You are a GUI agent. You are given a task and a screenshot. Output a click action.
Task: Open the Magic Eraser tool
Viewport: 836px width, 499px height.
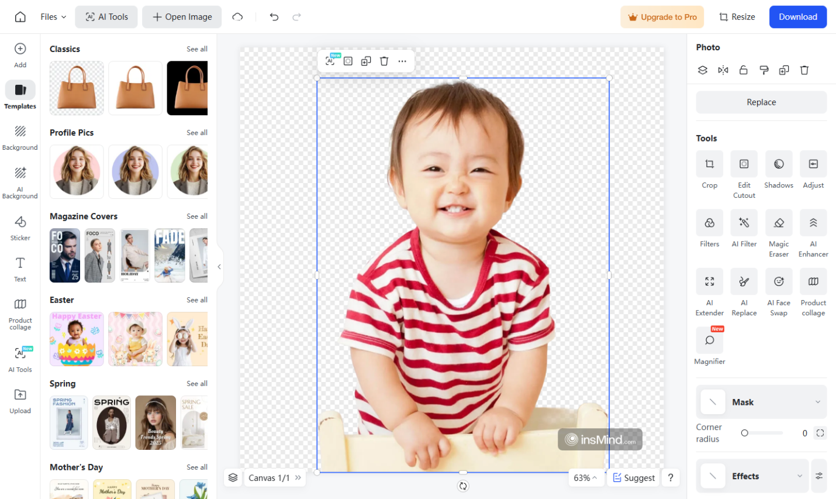(x=778, y=223)
